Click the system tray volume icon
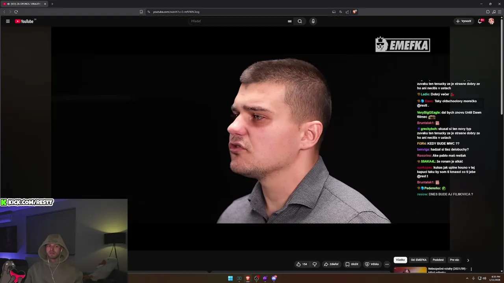Screen dimensions: 504x283 pyautogui.click(x=484, y=278)
